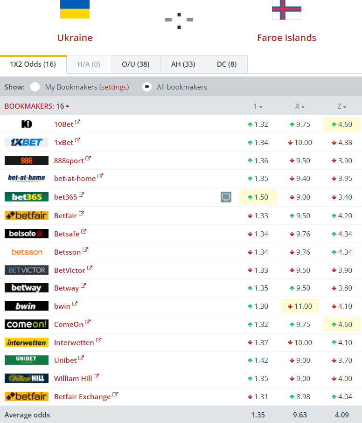
Task: Click the Ukraine flag image
Action: [75, 9]
